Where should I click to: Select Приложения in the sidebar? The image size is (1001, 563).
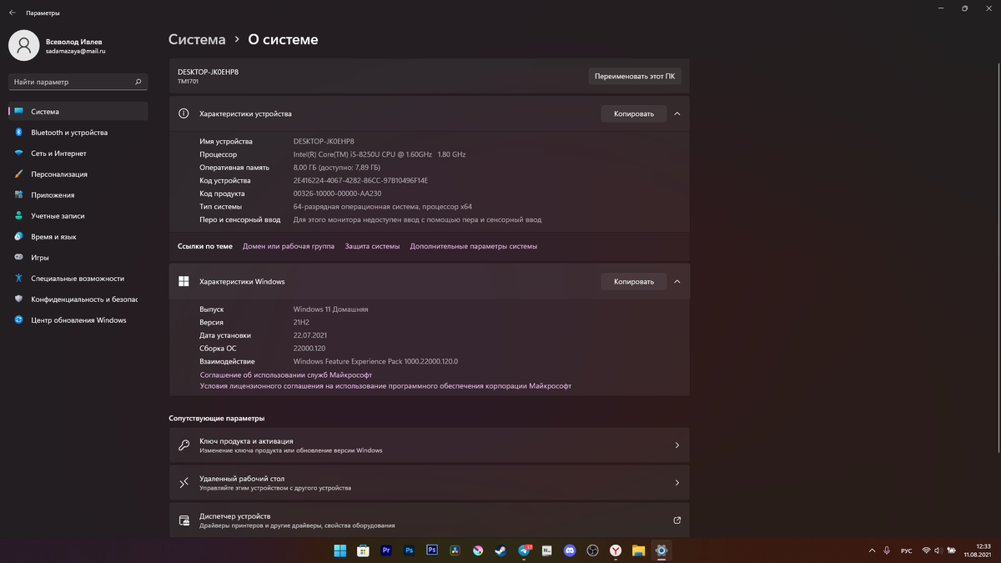[78, 194]
